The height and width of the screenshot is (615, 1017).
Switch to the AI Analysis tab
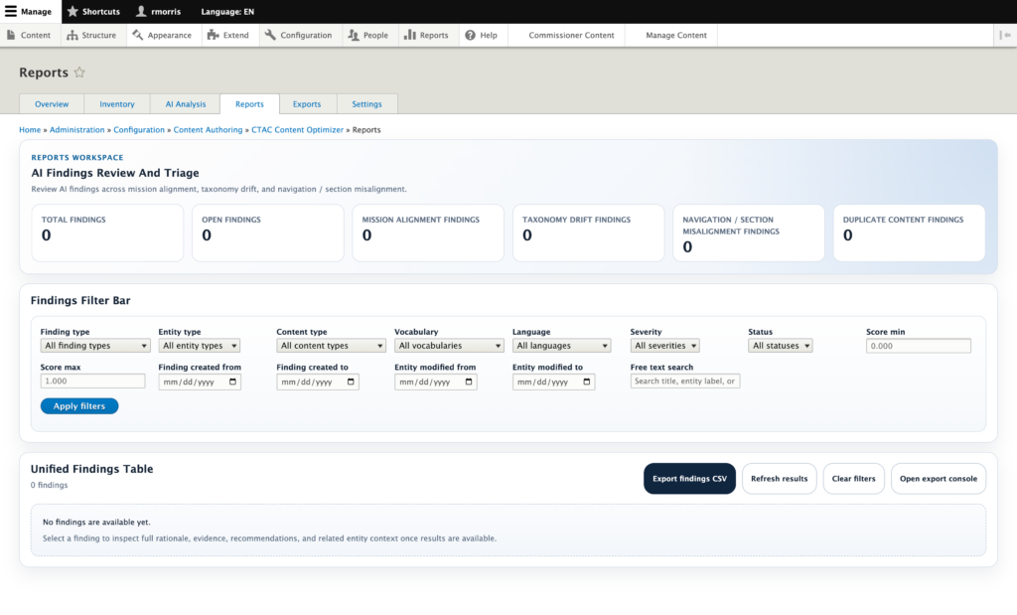tap(186, 103)
